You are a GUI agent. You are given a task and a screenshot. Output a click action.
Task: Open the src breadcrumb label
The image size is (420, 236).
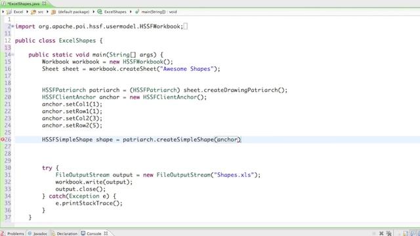[x=41, y=12]
